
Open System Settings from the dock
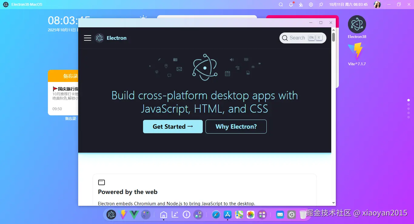(292, 215)
